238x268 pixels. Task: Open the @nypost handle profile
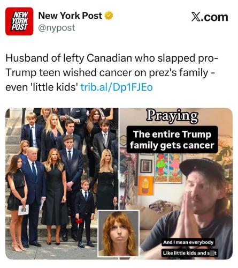coord(57,28)
